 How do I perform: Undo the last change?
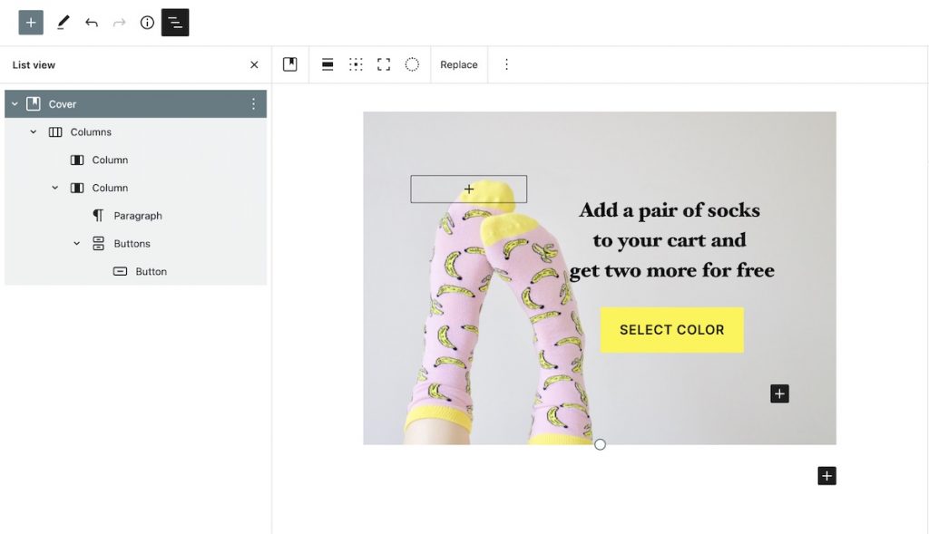point(92,23)
